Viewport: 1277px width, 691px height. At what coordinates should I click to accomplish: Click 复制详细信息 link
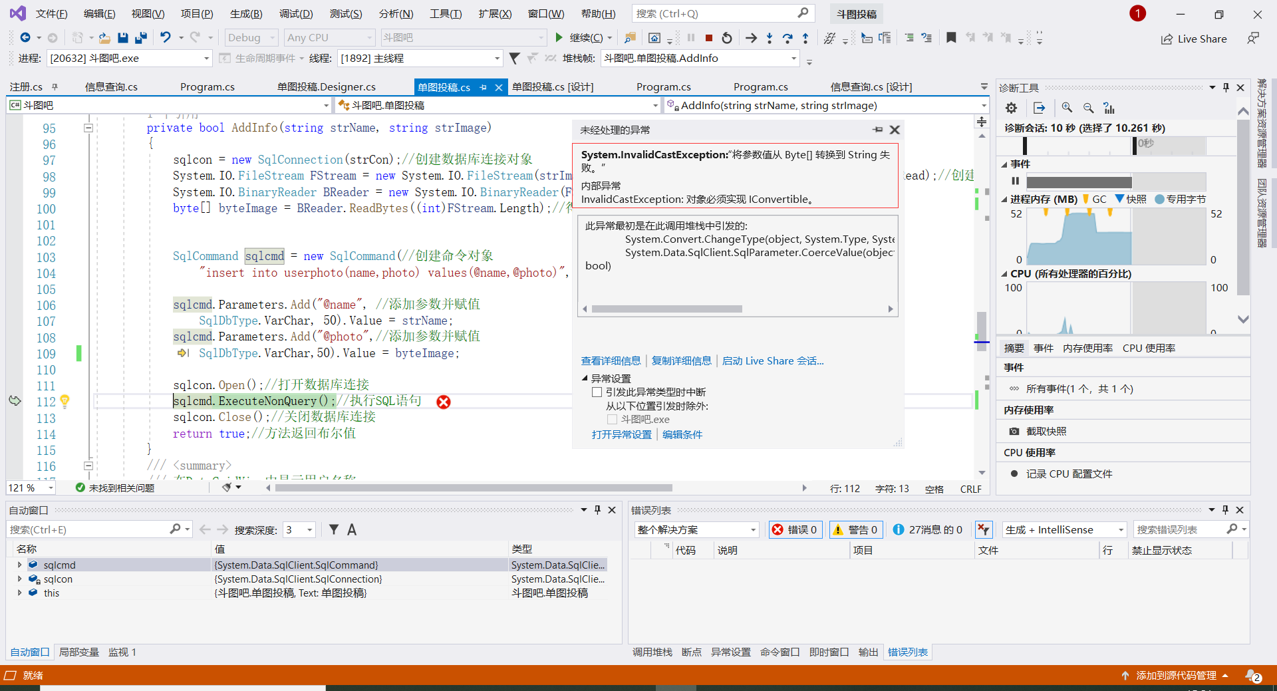click(681, 361)
